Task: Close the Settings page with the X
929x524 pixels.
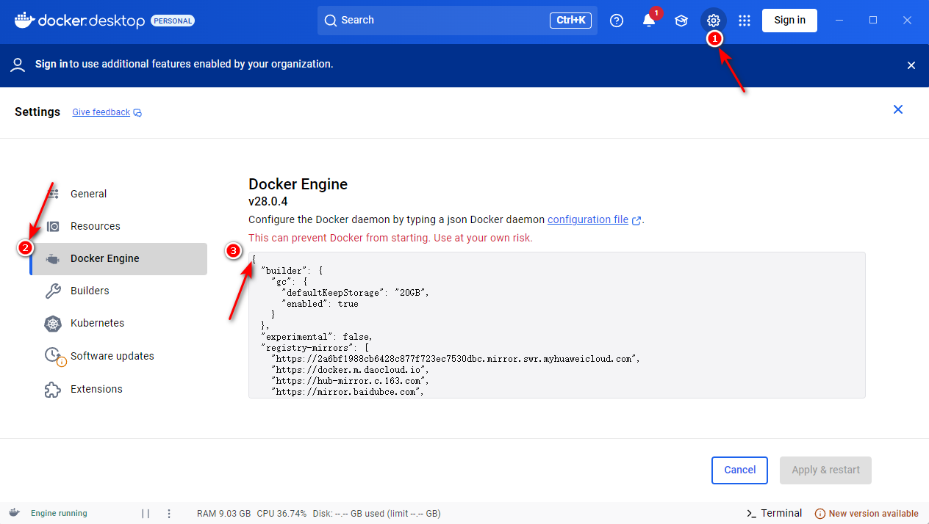Action: (898, 109)
